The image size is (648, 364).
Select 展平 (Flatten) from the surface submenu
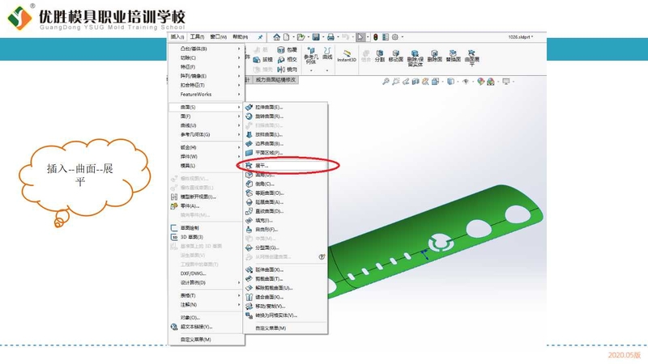point(286,166)
